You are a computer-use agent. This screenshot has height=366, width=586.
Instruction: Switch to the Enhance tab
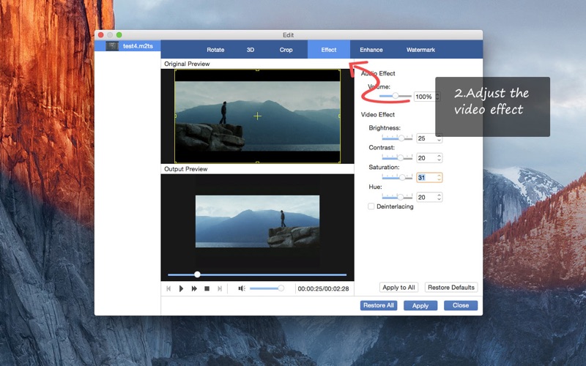point(371,50)
